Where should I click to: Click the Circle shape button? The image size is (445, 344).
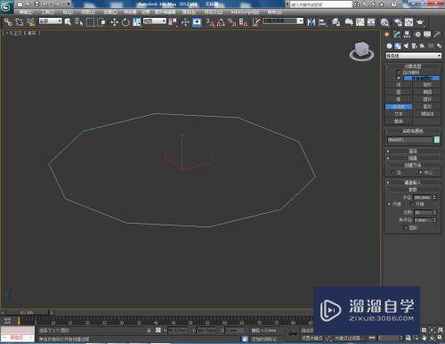click(399, 92)
